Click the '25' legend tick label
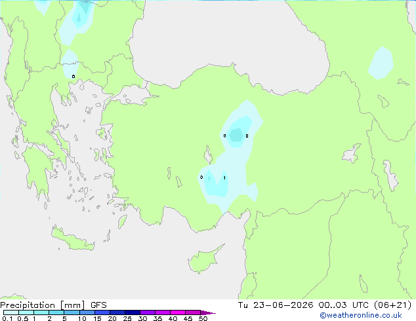 tap(127, 318)
